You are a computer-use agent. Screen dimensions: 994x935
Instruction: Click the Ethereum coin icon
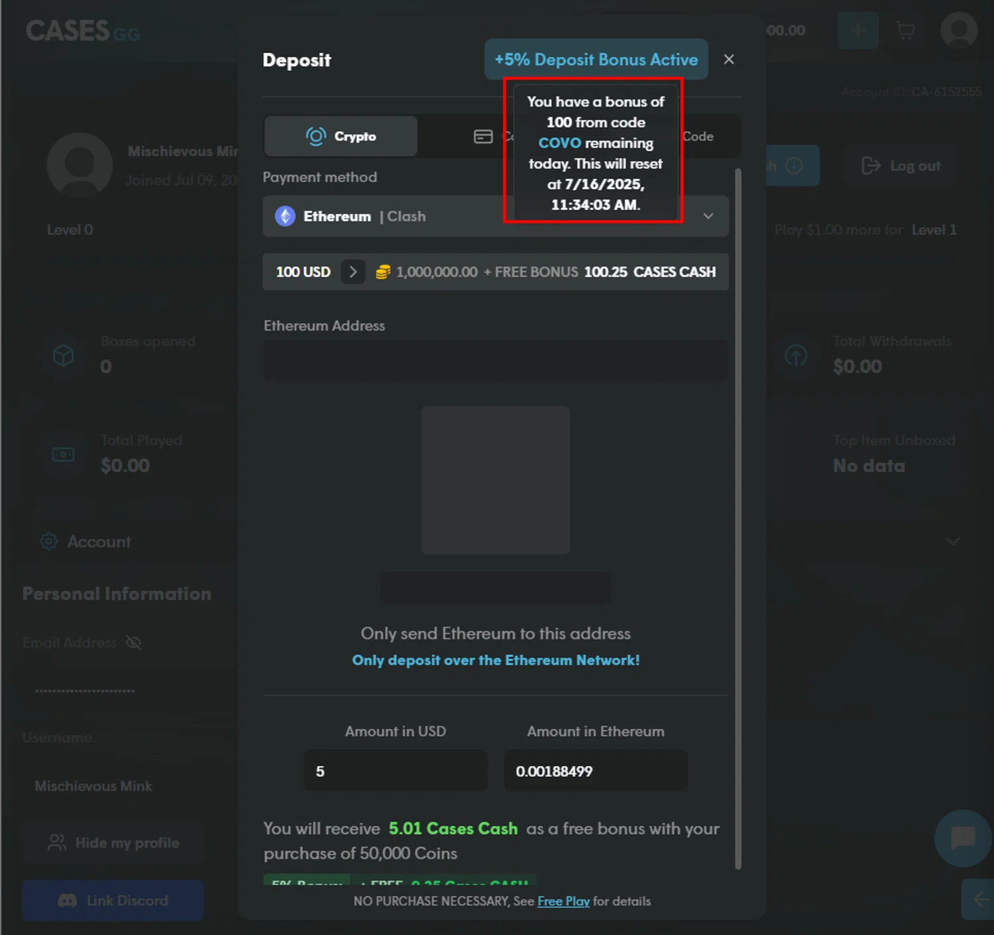[x=285, y=216]
